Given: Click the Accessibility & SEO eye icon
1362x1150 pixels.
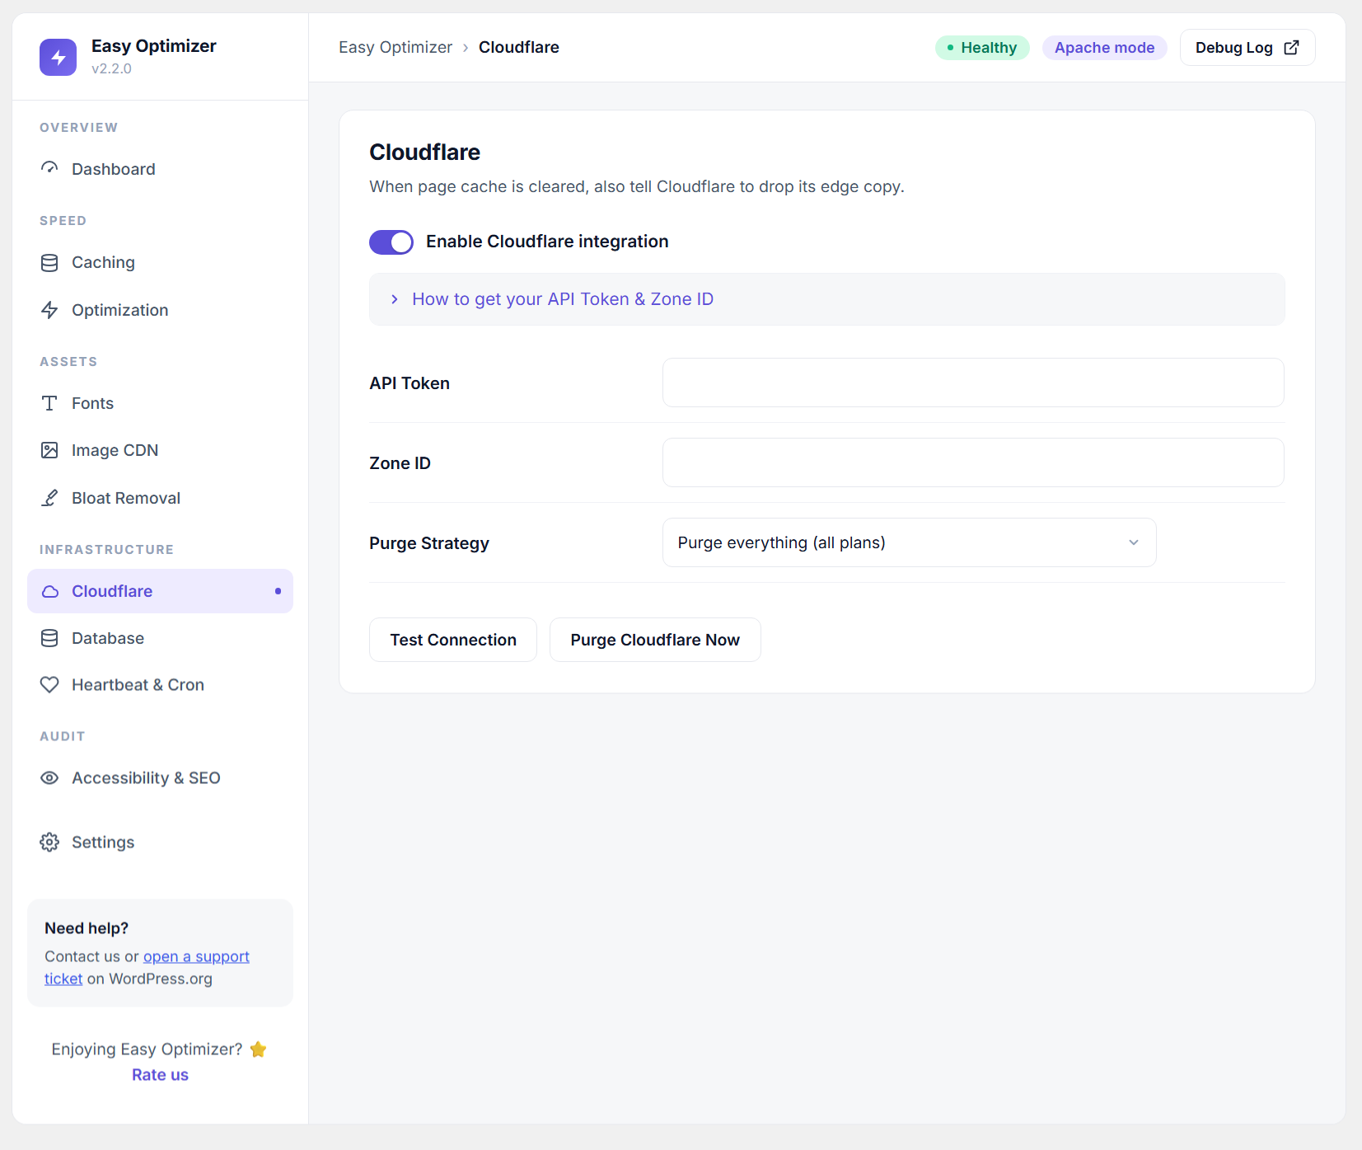Looking at the screenshot, I should pos(49,778).
